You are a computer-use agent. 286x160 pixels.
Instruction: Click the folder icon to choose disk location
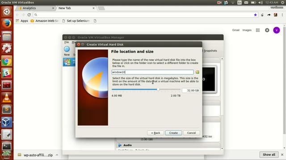pyautogui.click(x=198, y=72)
